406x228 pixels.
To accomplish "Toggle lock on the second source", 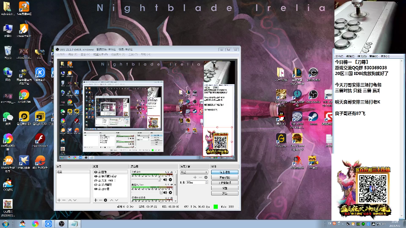I will (99, 176).
